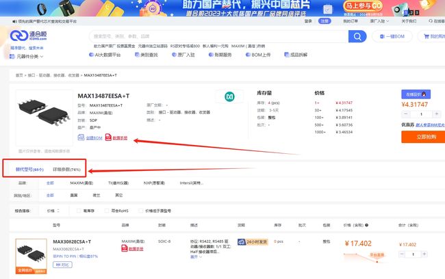The image size is (445, 279).
Task: Click the 创建BOM link under MAX13487EESA+T
Action: pos(94,138)
